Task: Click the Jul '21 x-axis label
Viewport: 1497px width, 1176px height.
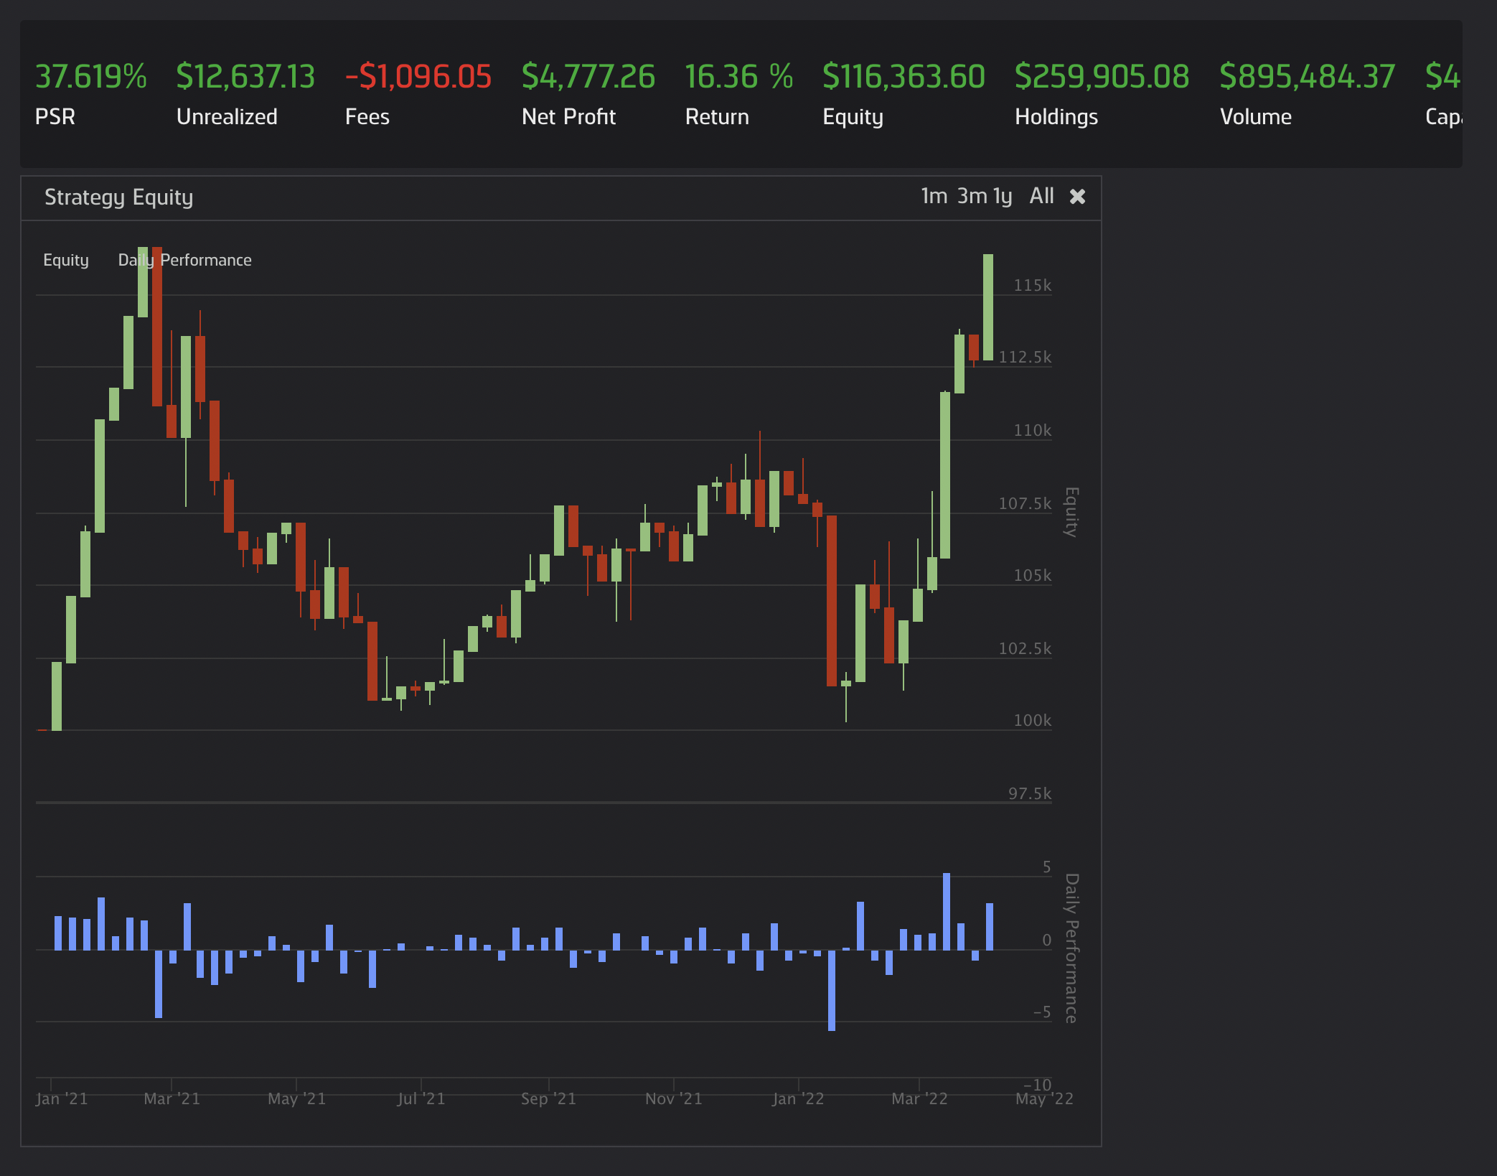Action: point(421,1099)
